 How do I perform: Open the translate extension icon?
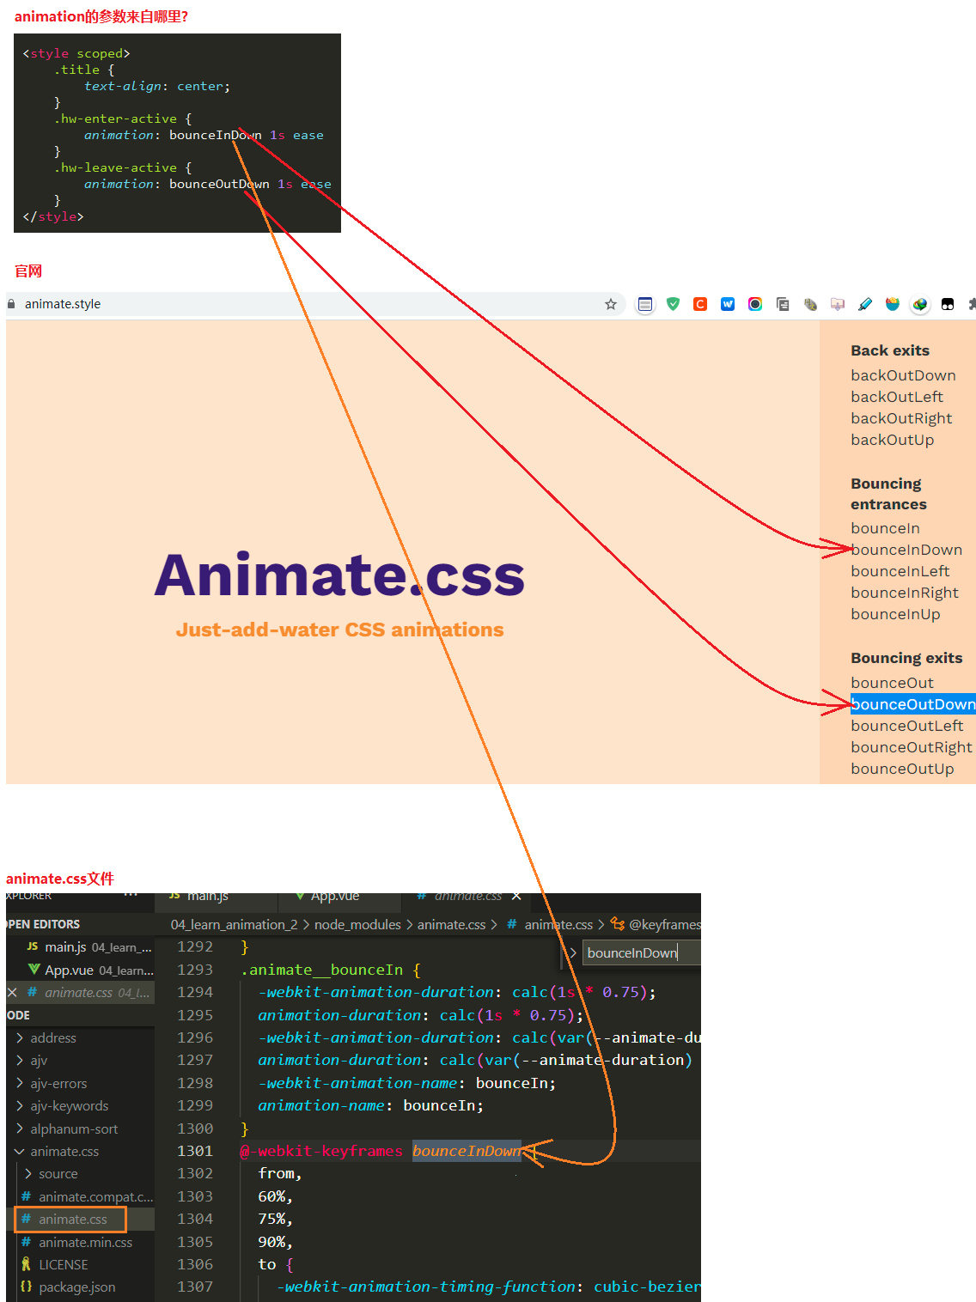point(810,304)
